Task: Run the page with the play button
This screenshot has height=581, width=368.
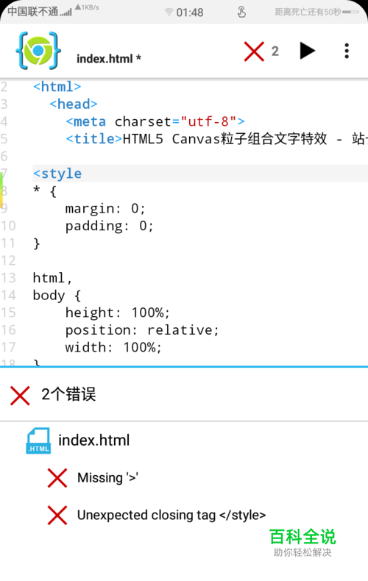Action: pos(307,51)
